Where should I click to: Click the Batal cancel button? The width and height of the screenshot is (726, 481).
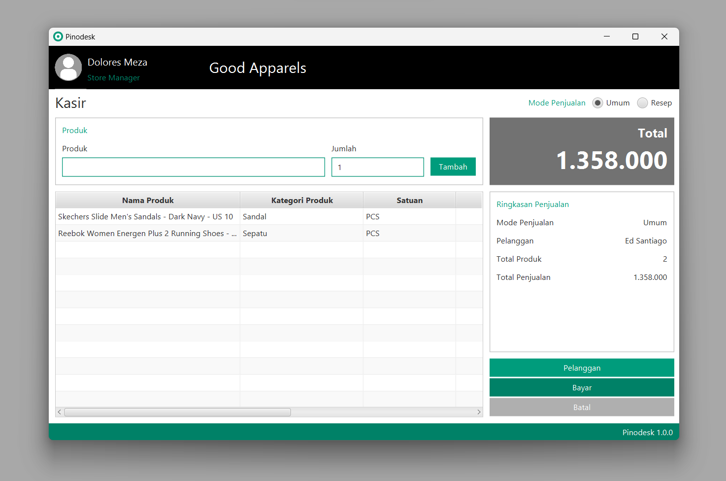[582, 408]
